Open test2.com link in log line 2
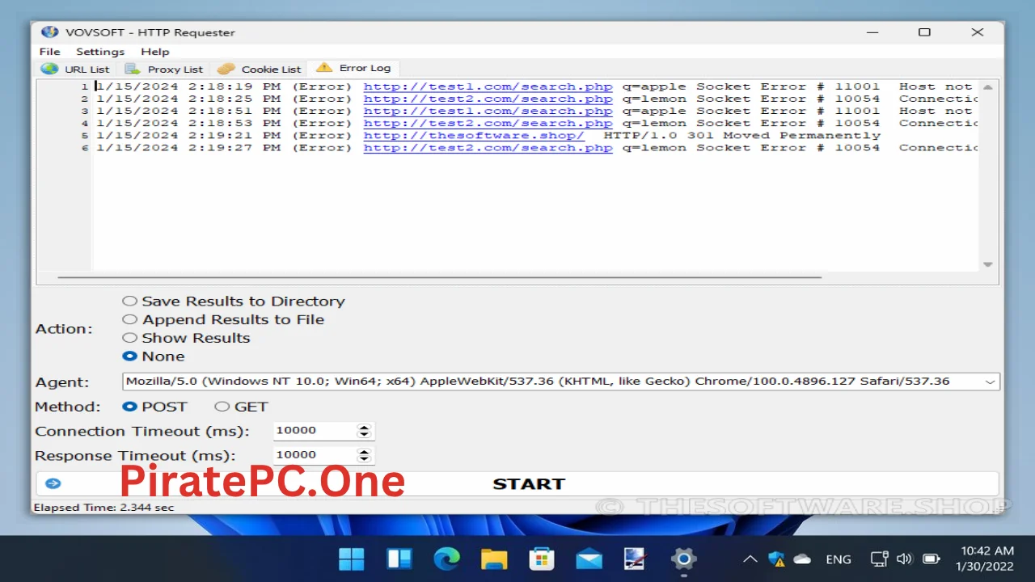 click(x=488, y=99)
